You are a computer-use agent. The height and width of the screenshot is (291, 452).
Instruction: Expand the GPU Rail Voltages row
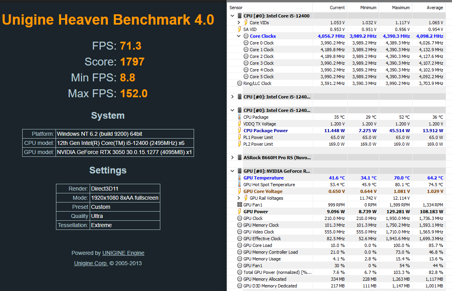[x=239, y=198]
